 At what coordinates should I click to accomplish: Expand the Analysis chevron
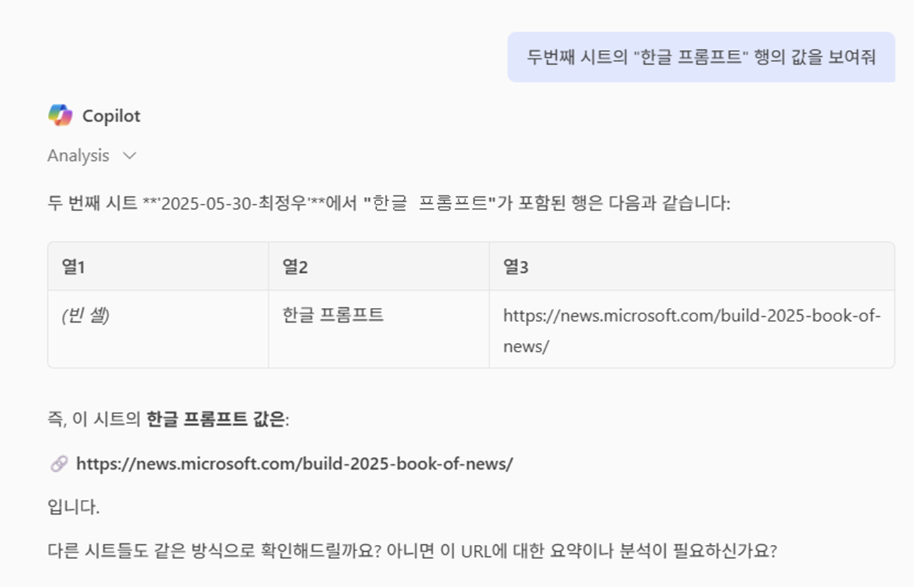point(129,156)
